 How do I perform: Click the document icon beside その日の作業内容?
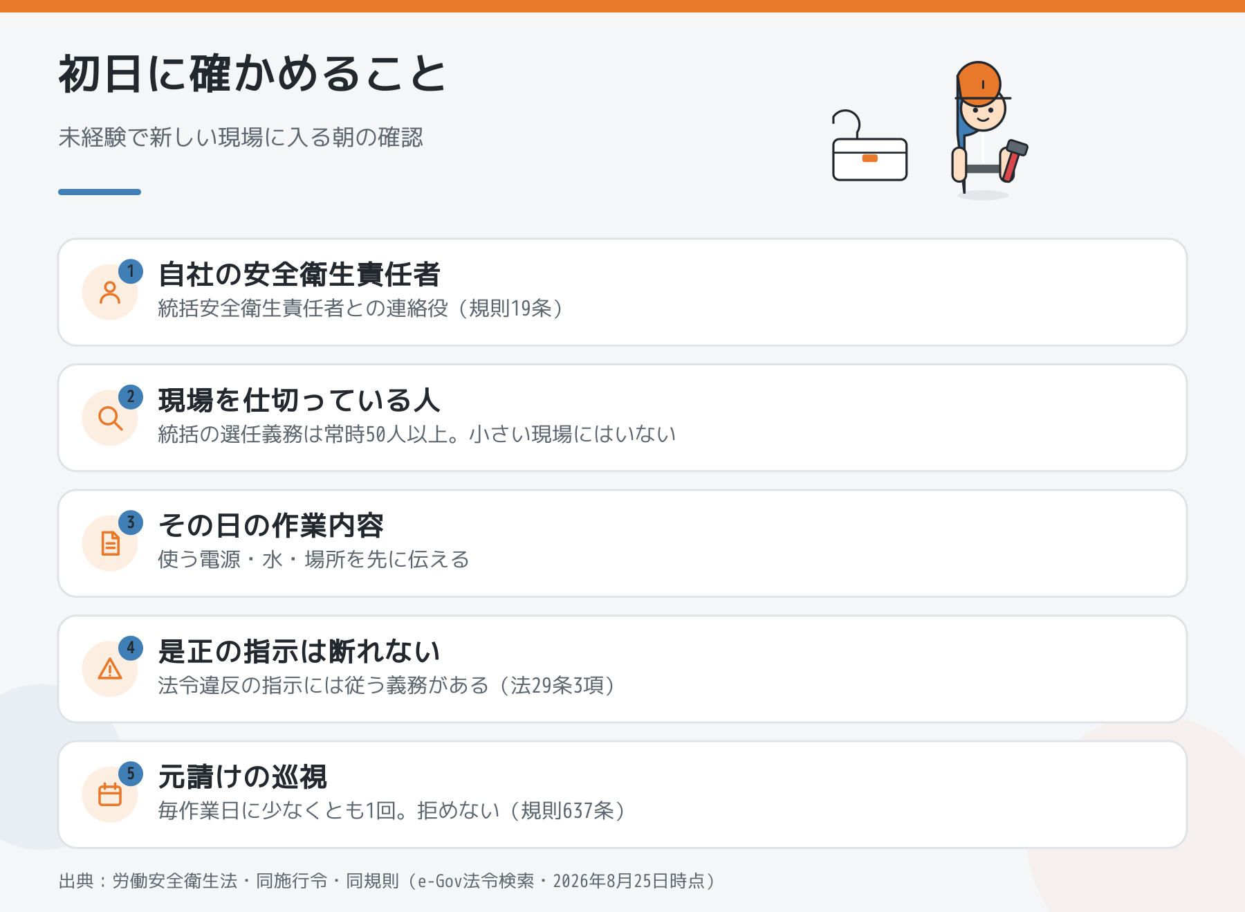[110, 544]
